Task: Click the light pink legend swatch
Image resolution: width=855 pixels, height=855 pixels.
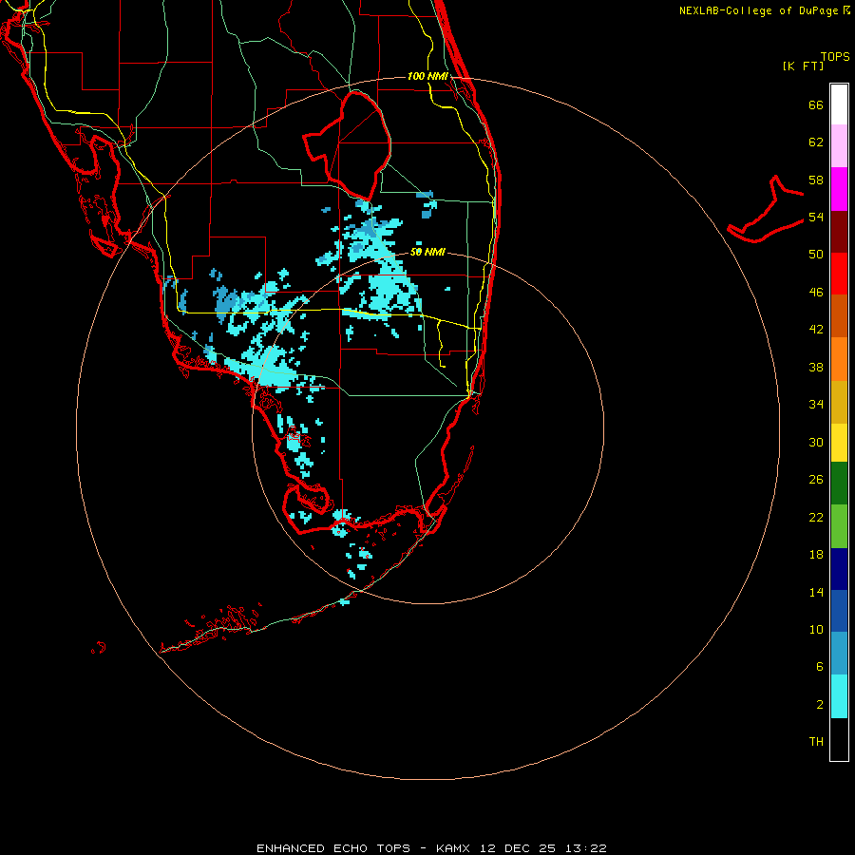Action: click(x=839, y=146)
